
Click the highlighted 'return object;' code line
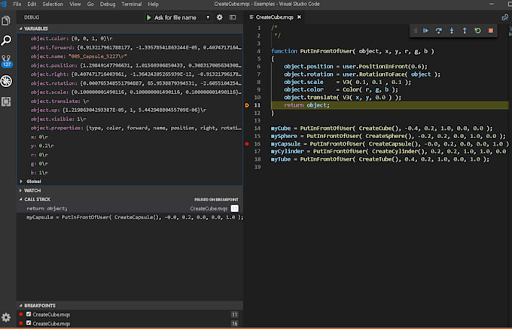(389, 105)
